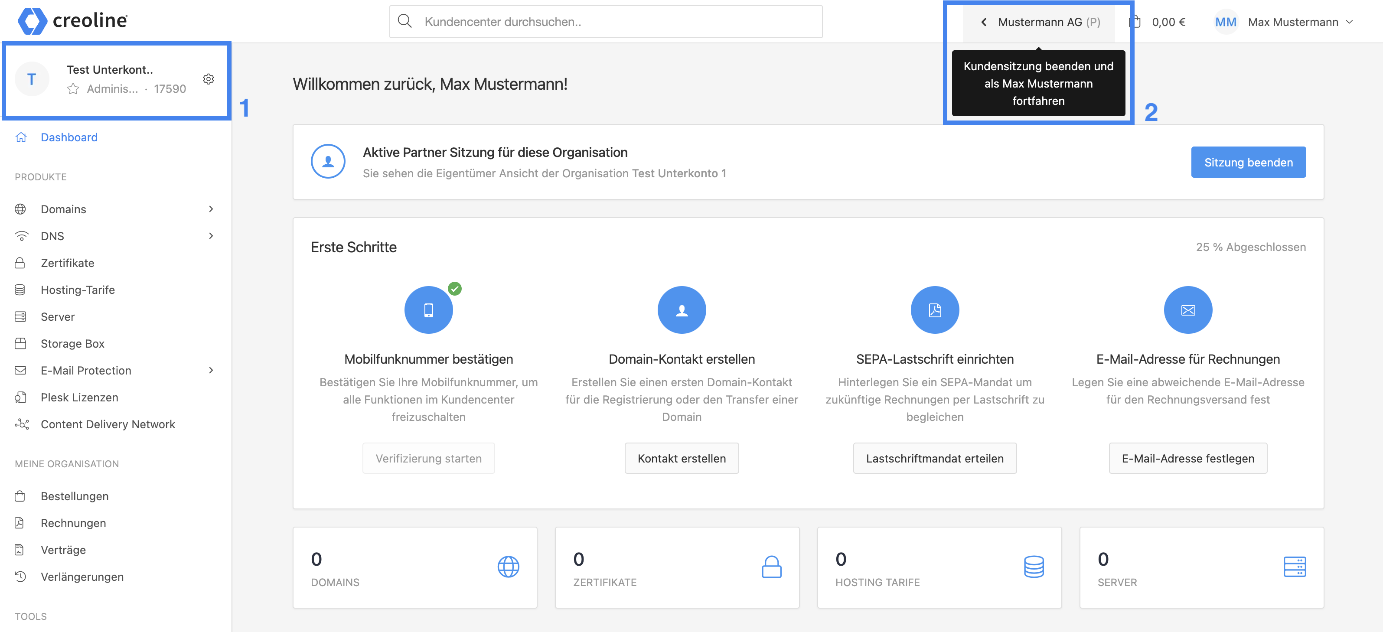Click the 'Erste Schritte' heading
The height and width of the screenshot is (632, 1383).
click(353, 247)
